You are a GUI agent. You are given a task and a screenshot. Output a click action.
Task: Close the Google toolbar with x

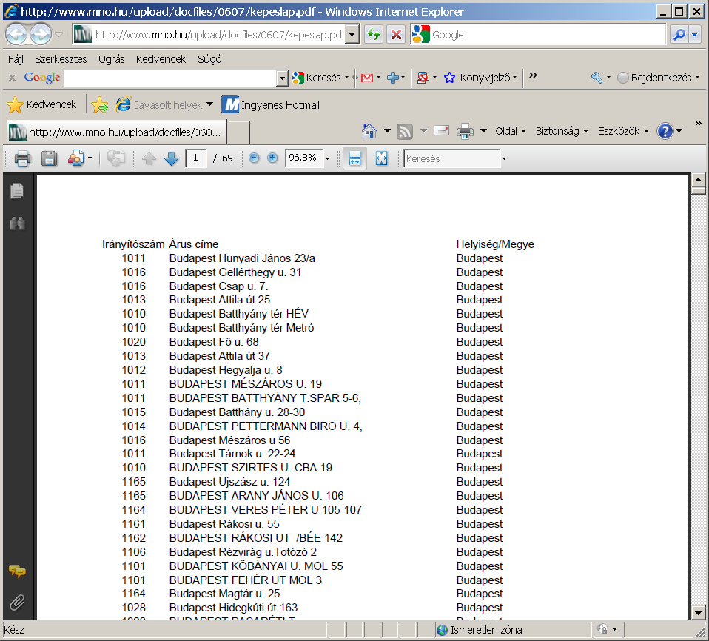click(12, 78)
